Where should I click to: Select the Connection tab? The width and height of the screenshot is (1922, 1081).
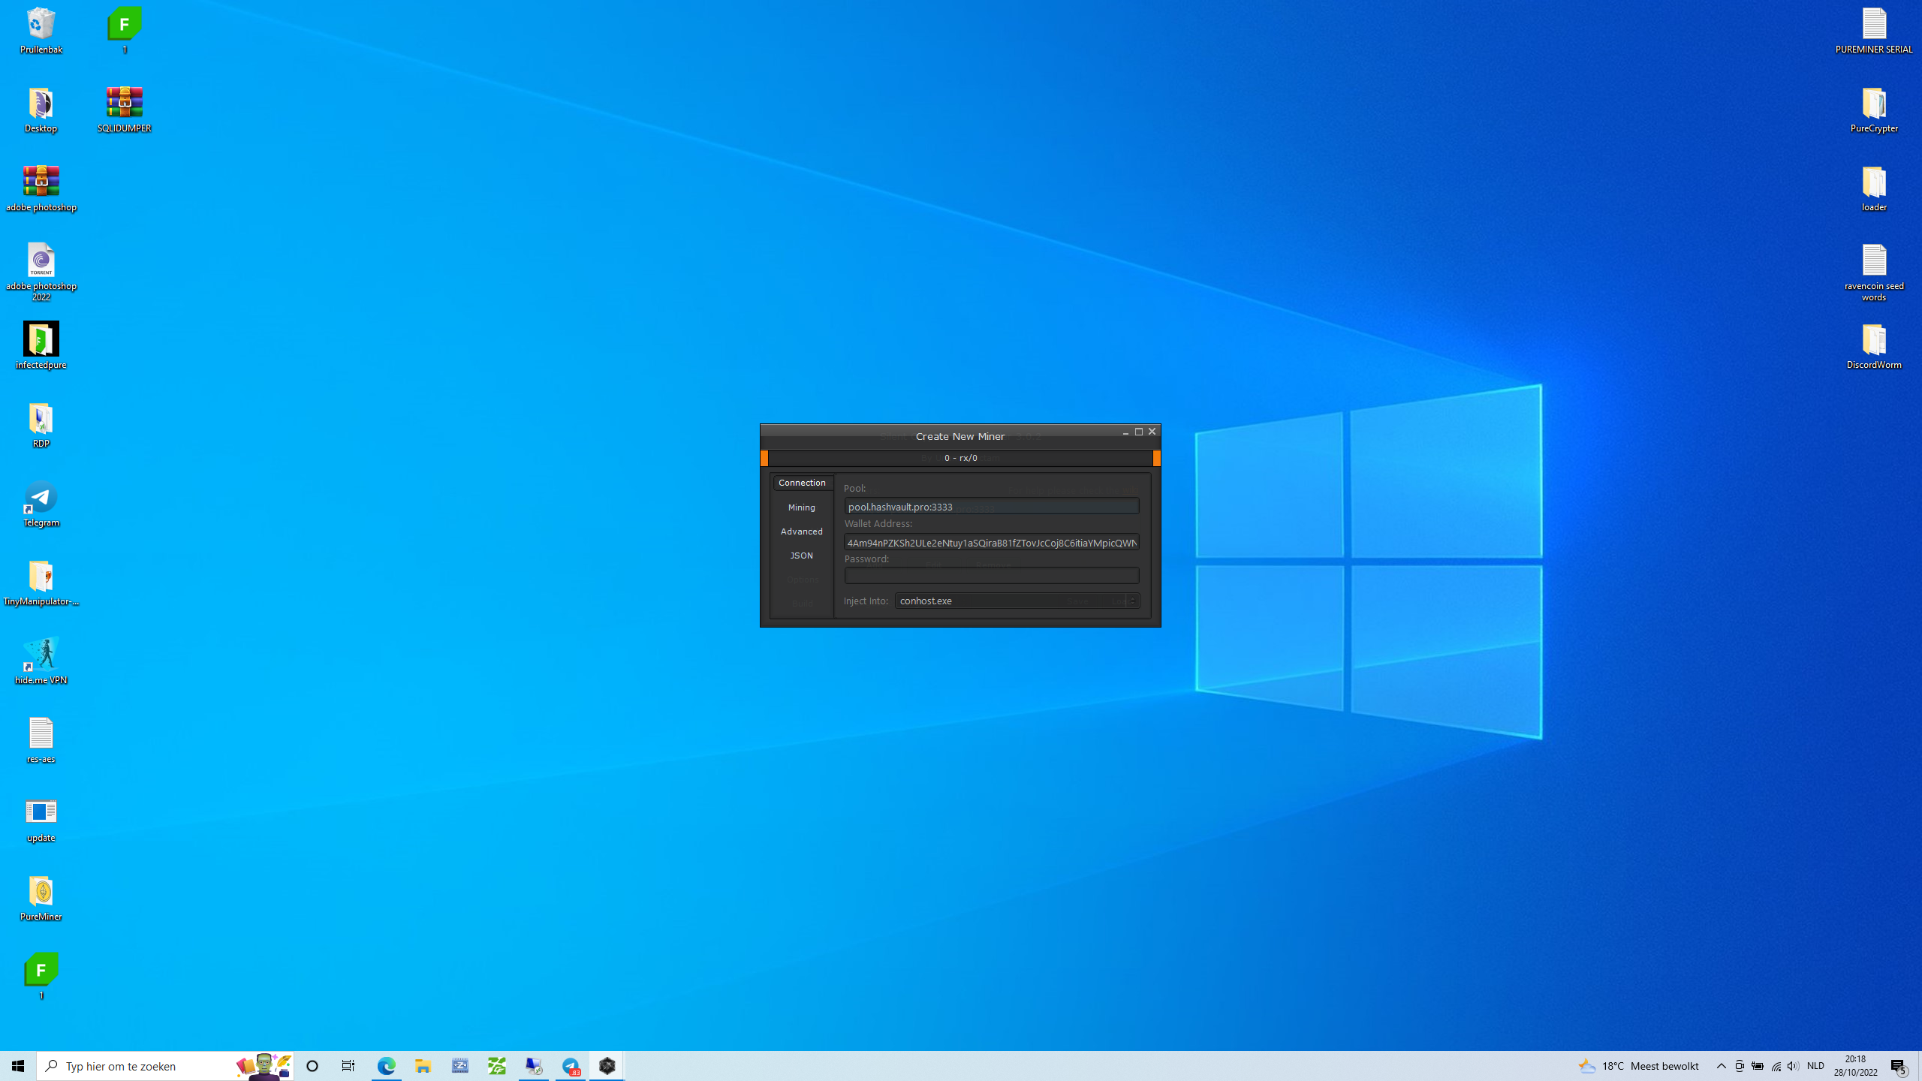[802, 483]
